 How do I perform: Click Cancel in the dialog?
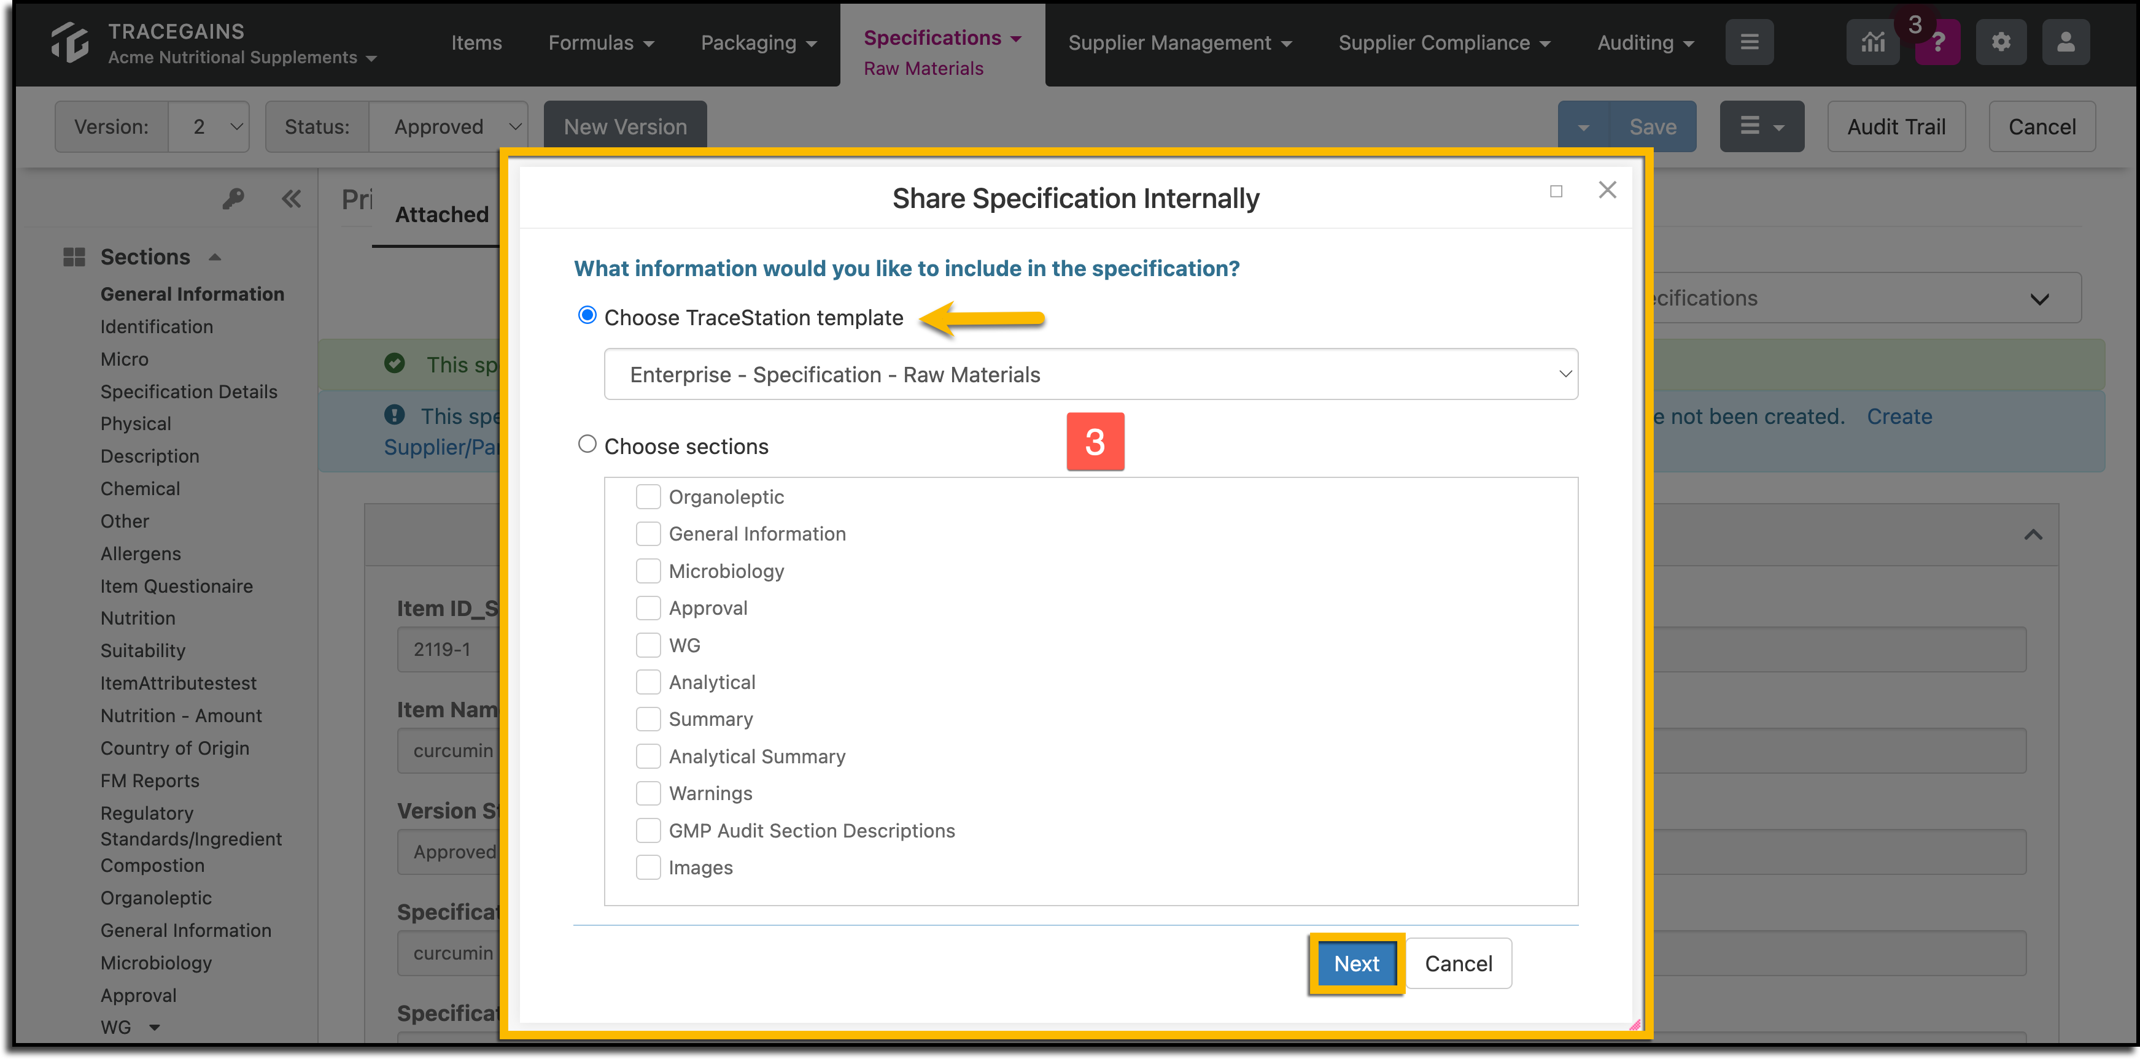click(1459, 963)
